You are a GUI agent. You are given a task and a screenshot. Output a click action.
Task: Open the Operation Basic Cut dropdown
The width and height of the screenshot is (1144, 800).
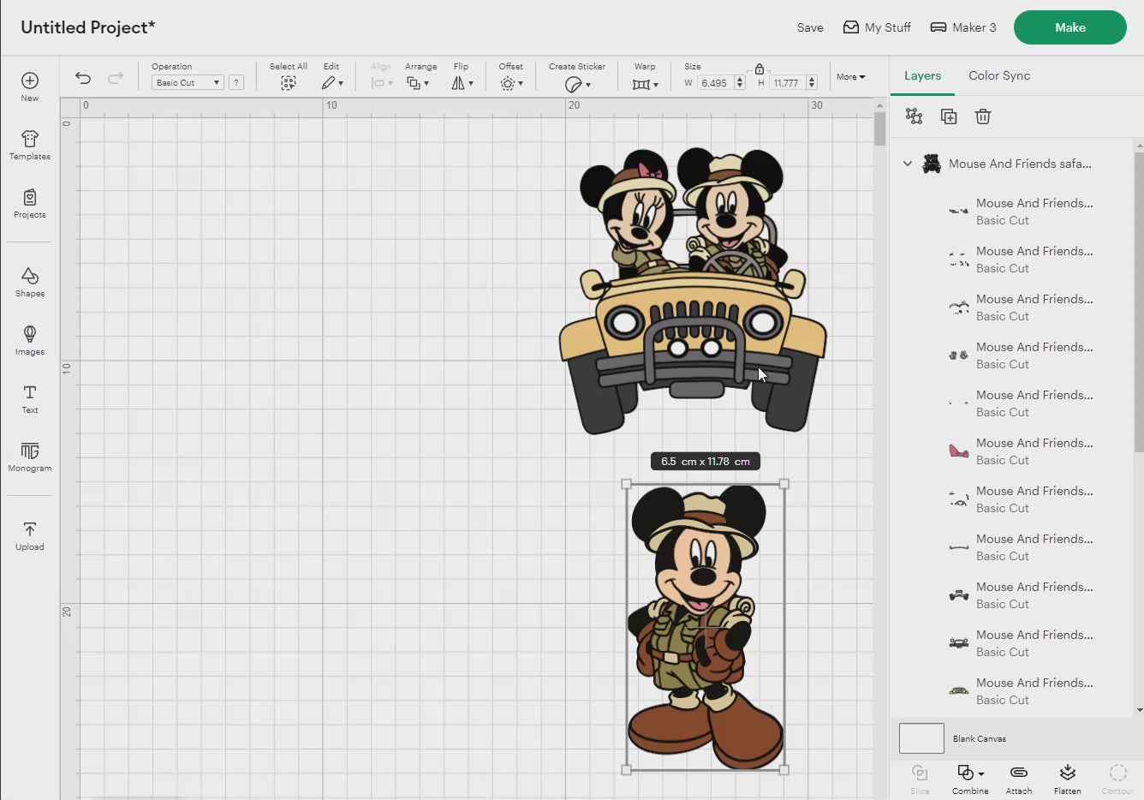(x=188, y=82)
